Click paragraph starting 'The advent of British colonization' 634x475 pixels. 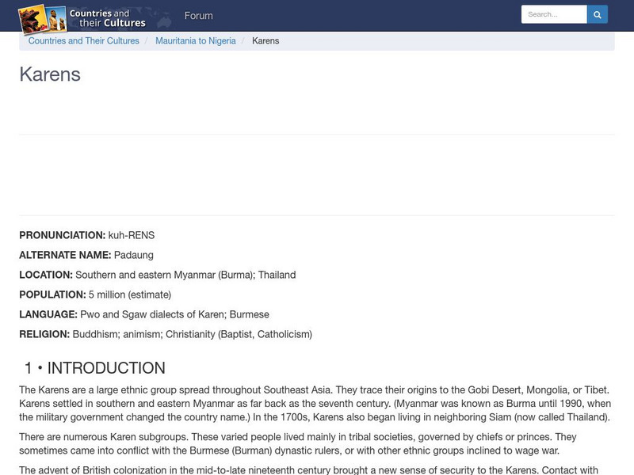tap(309, 470)
